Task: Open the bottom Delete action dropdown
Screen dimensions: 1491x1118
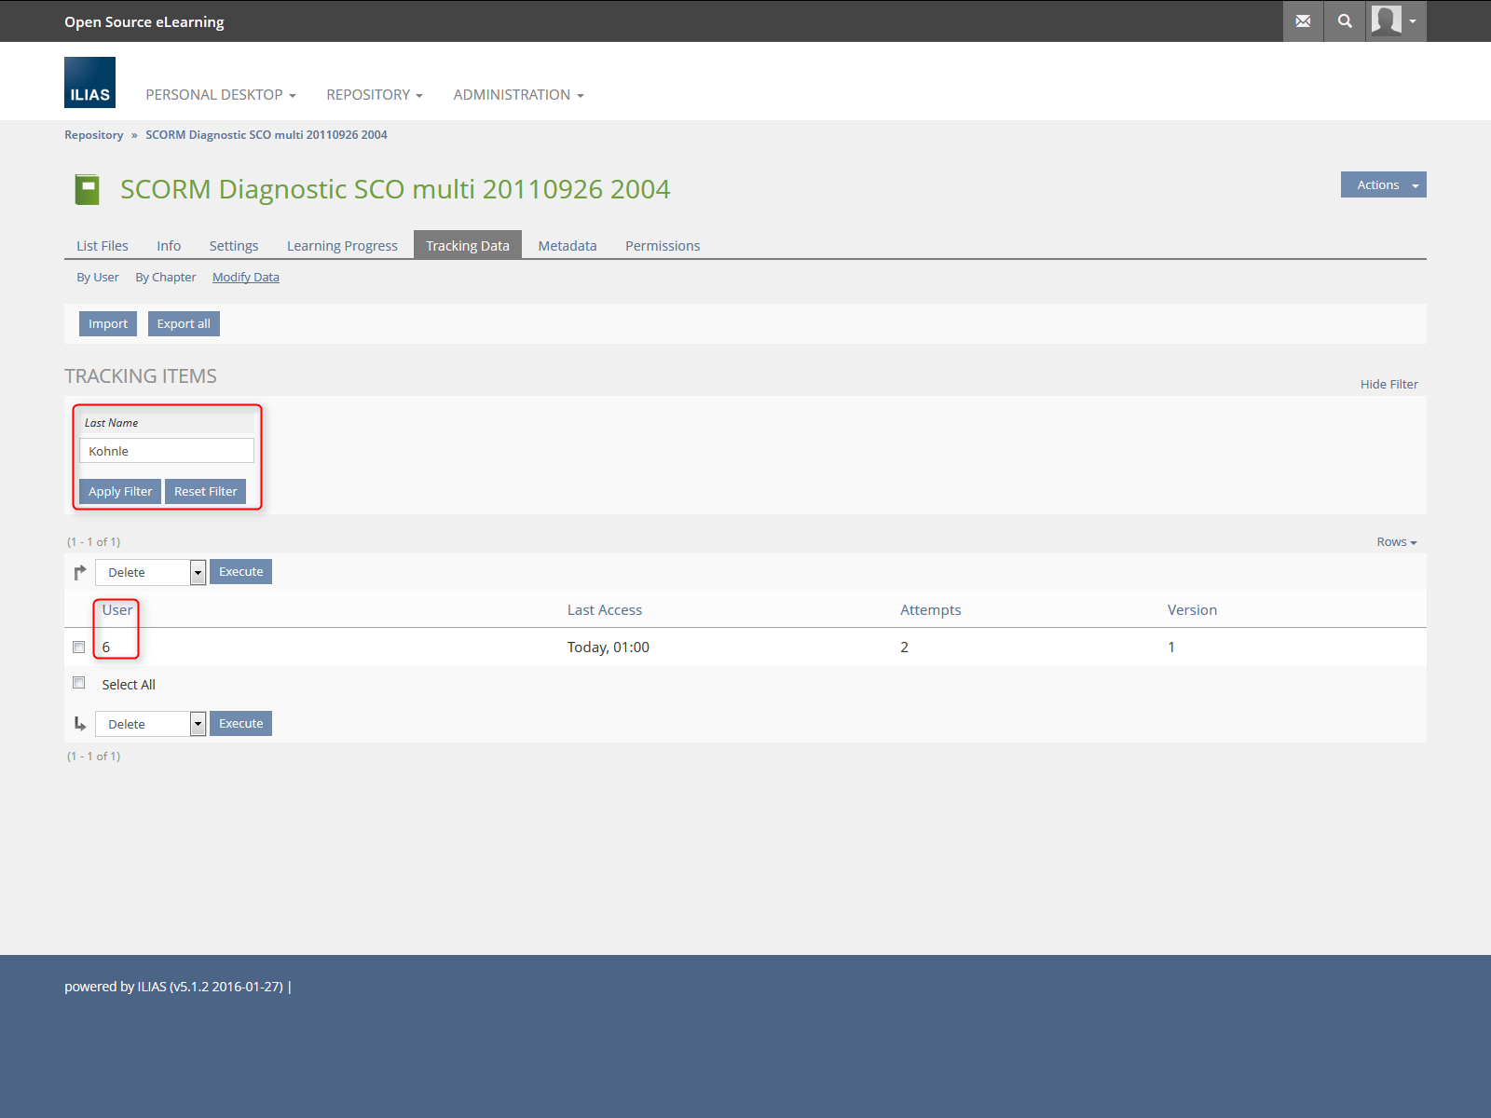Action: pos(150,725)
